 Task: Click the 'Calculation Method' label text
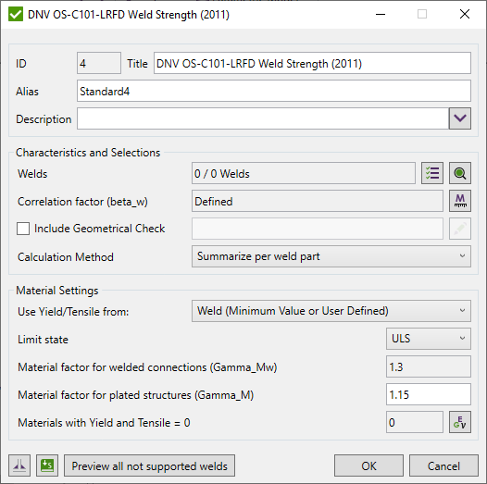click(66, 257)
